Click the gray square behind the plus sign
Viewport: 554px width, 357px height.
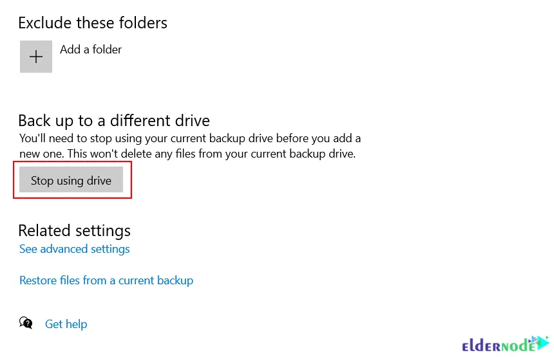[x=36, y=57]
